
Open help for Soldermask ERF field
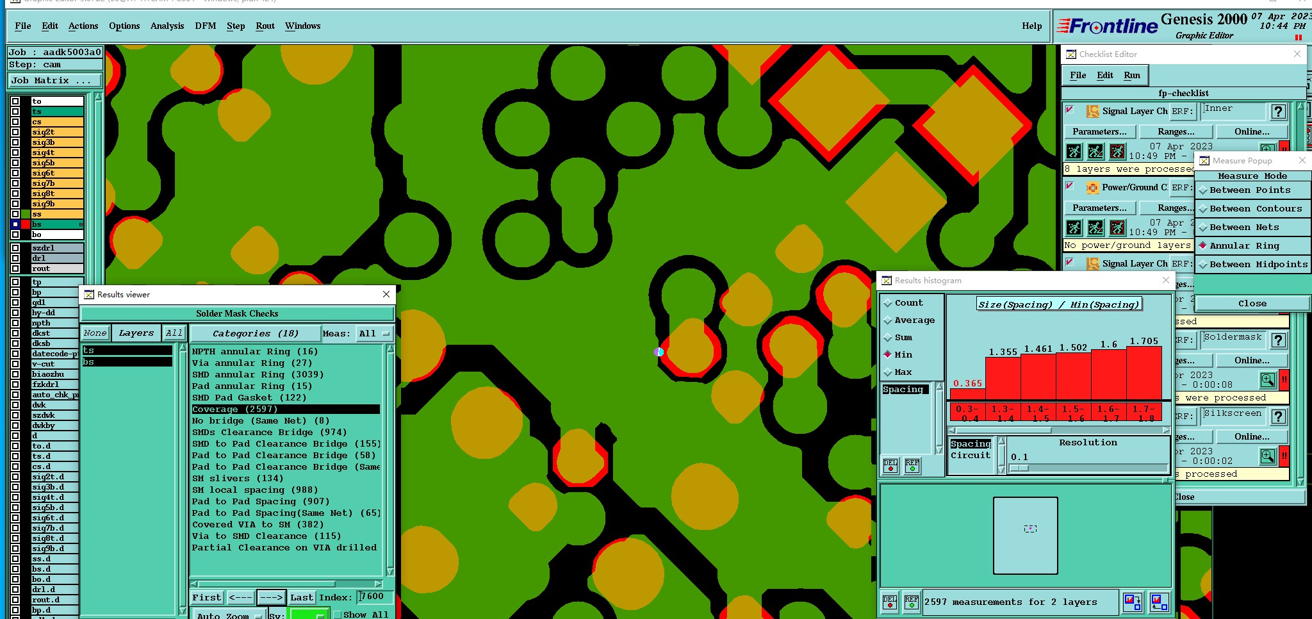[1278, 340]
